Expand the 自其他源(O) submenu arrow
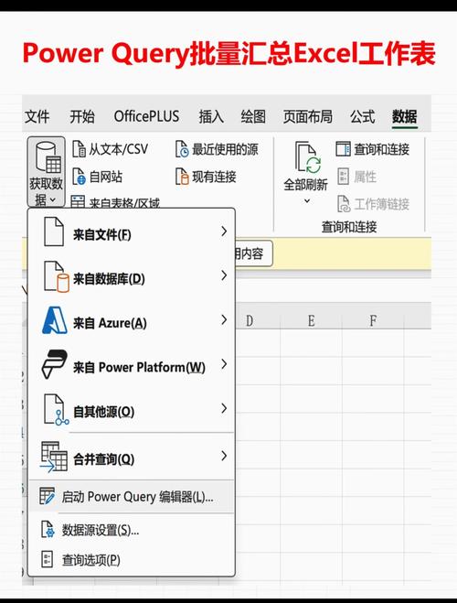 click(224, 408)
